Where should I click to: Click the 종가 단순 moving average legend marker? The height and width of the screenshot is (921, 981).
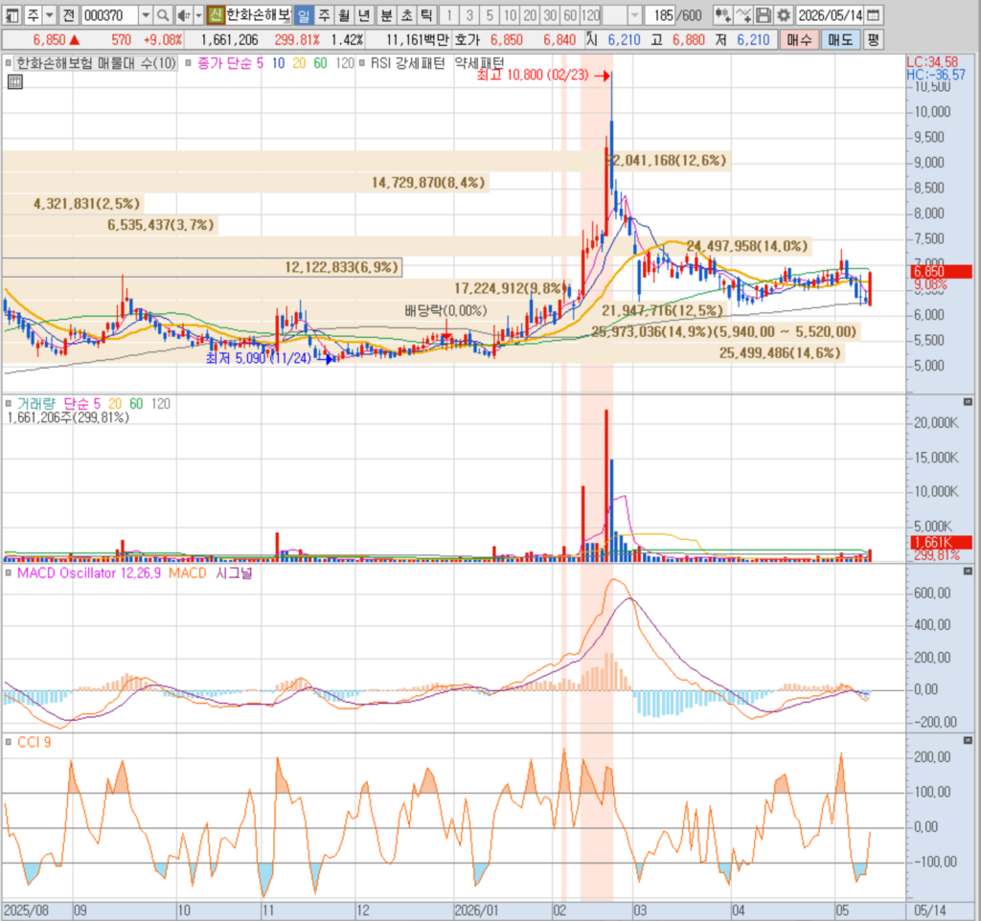(x=189, y=62)
